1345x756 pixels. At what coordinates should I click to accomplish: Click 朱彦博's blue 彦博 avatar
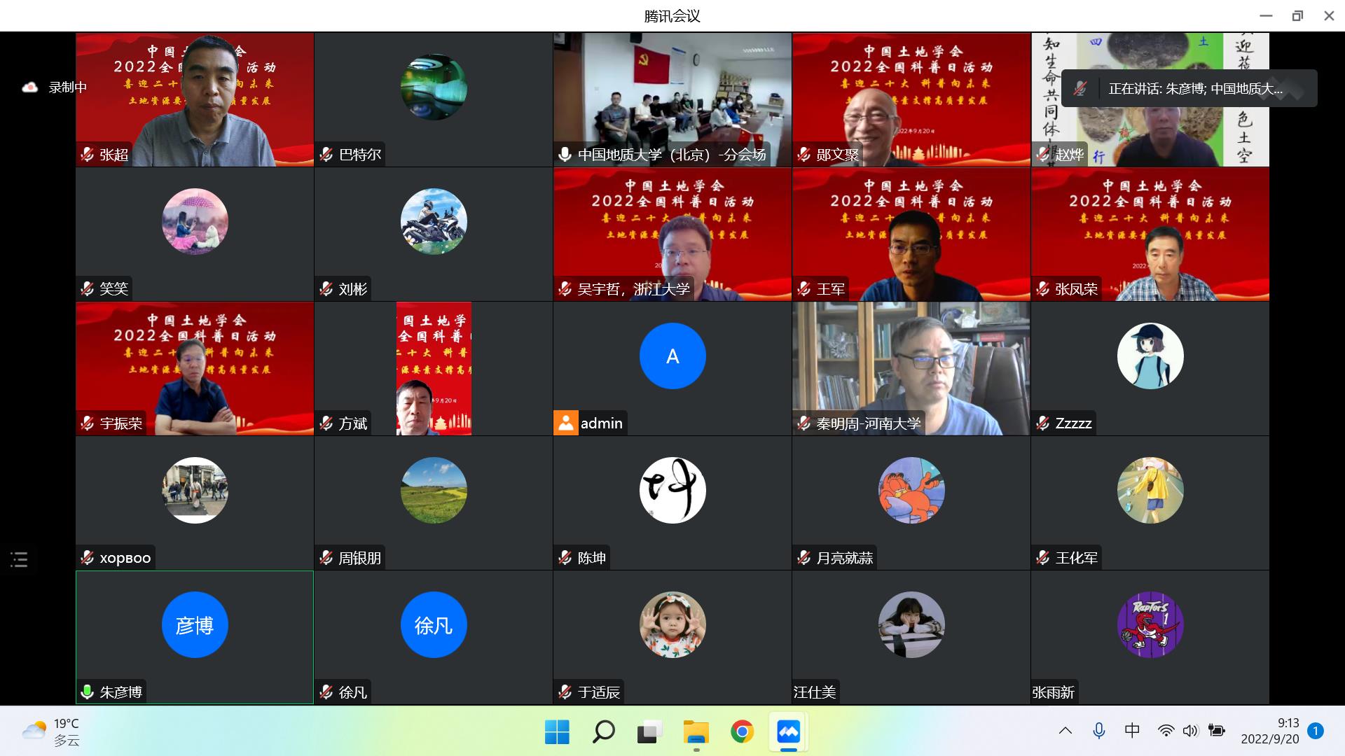click(x=195, y=624)
